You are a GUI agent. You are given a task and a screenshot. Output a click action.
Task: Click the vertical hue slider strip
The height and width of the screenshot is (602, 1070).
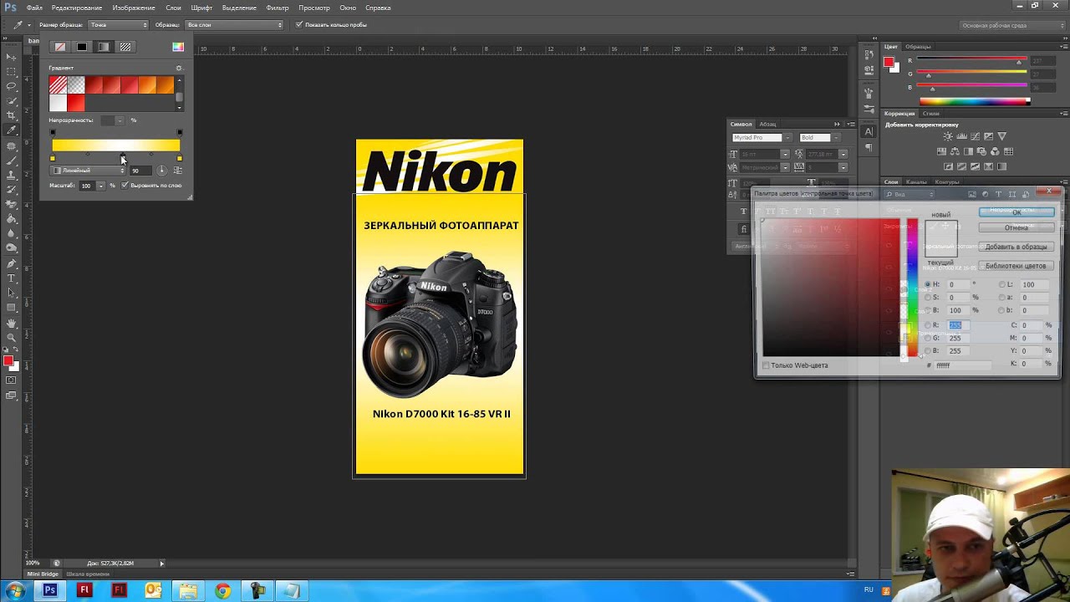[912, 288]
